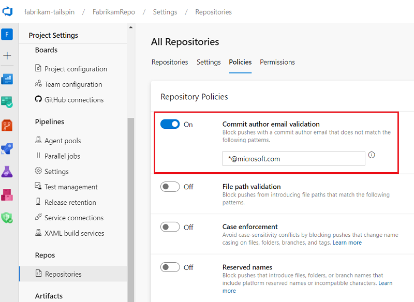Open the Settings tab under All Repositories

pyautogui.click(x=209, y=62)
